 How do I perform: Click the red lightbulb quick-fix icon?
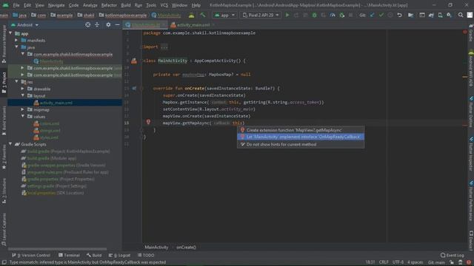click(x=148, y=122)
